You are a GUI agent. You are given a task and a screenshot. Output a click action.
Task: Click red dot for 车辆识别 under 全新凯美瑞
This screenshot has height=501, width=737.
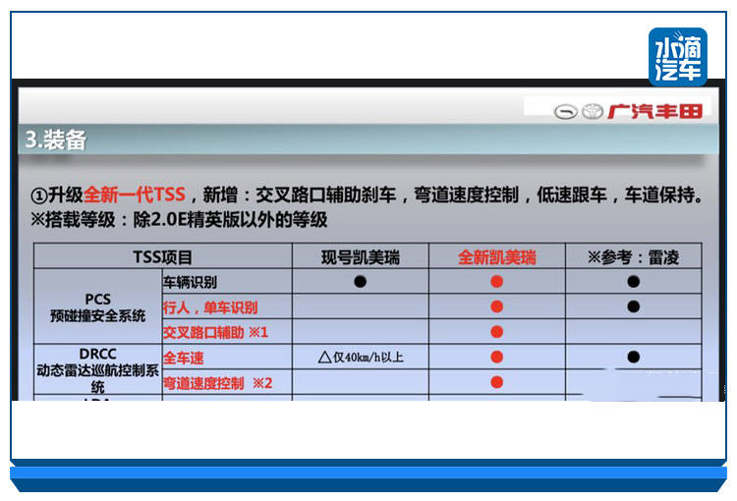(497, 282)
